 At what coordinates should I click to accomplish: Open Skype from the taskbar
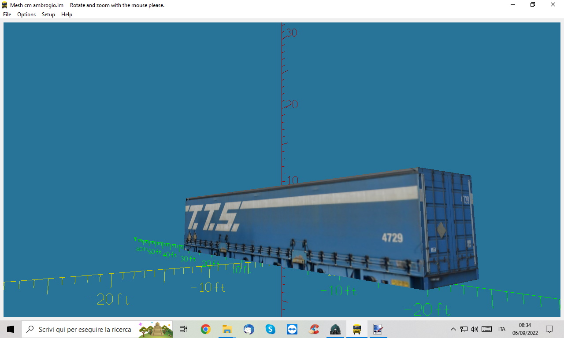[x=270, y=329]
